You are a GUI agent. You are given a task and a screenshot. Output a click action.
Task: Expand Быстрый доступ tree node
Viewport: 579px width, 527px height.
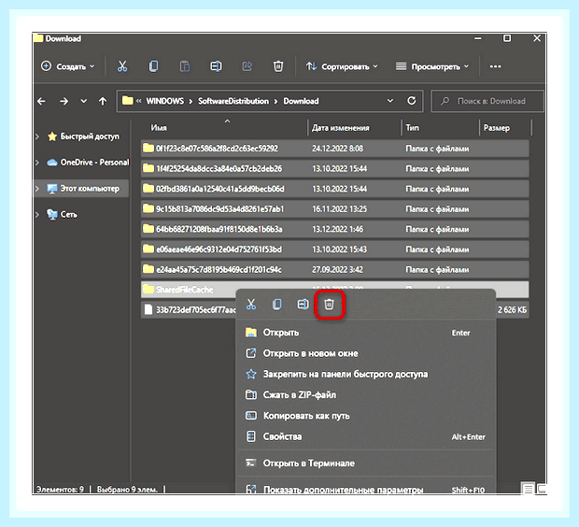tap(37, 136)
